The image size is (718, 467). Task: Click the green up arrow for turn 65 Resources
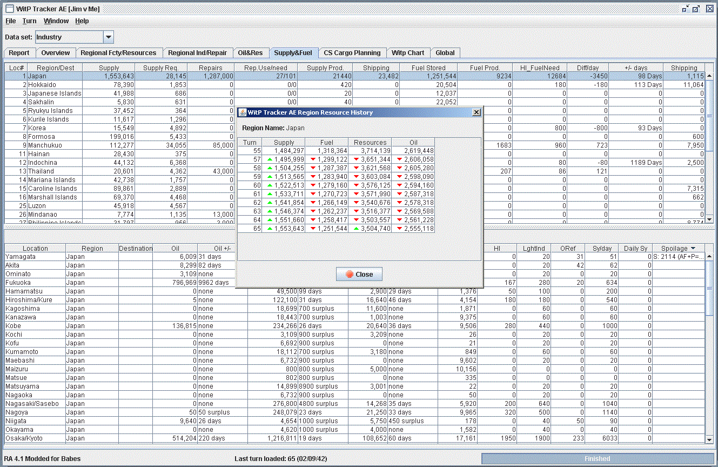click(356, 229)
